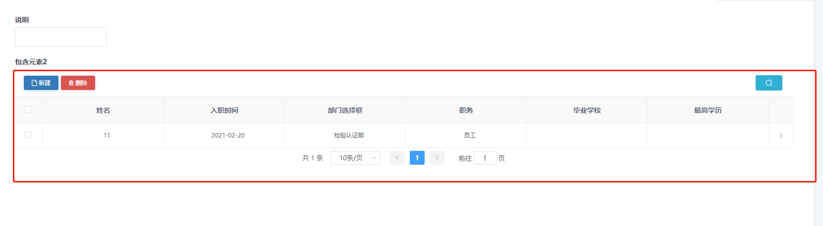Click into the 说明 text field

pos(60,37)
